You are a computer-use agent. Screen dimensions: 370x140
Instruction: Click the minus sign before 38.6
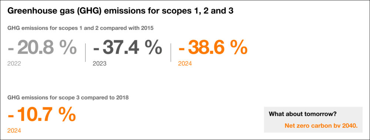[x=181, y=49]
